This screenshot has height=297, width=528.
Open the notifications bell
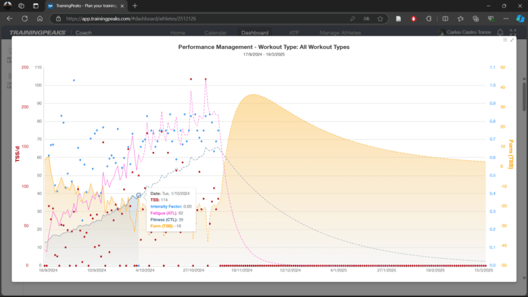click(x=500, y=32)
